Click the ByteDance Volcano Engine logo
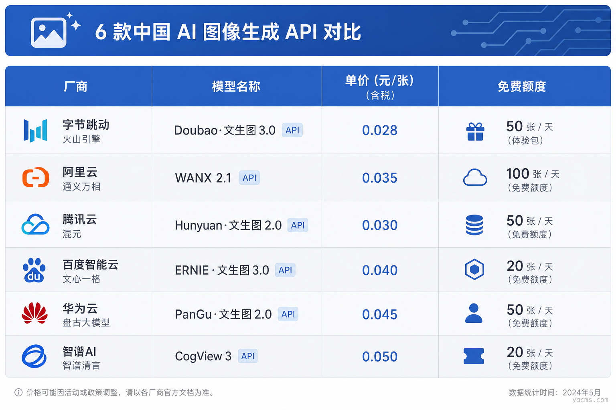 point(35,131)
